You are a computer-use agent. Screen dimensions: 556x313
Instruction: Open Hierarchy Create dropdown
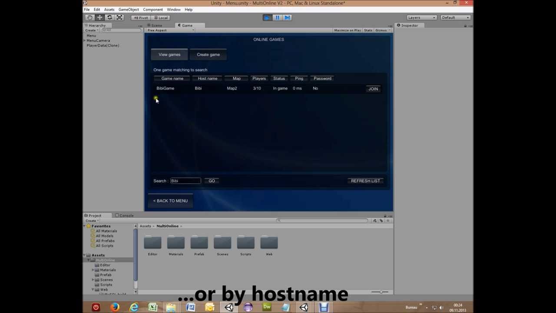[x=92, y=30]
